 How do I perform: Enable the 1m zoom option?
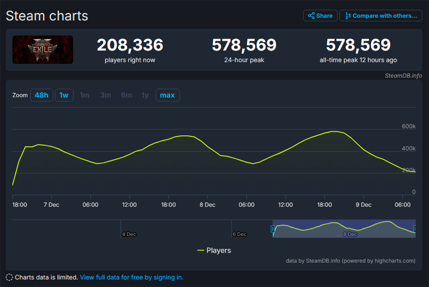[85, 95]
